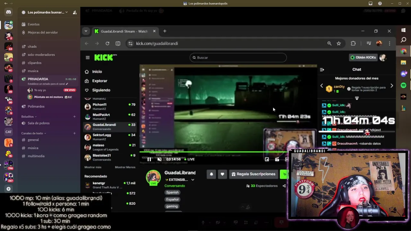The width and height of the screenshot is (411, 231).
Task: Open the chads text channel
Action: pos(32,47)
